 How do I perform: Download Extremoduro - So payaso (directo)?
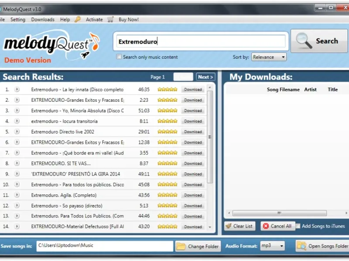[x=193, y=205]
